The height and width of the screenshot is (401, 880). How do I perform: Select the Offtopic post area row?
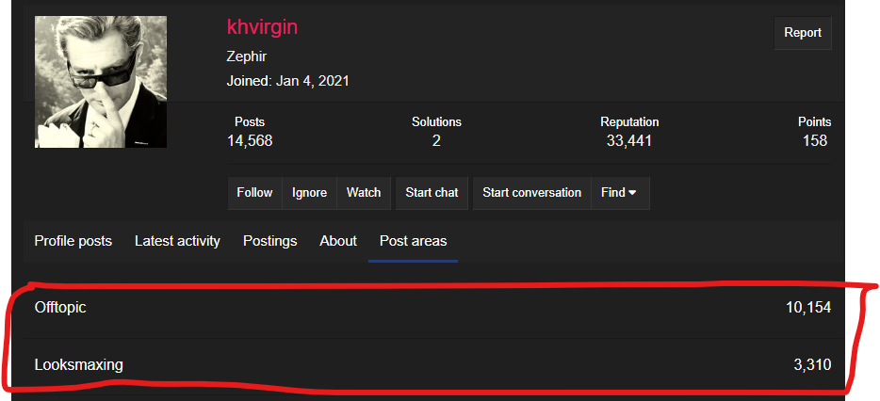tap(432, 308)
